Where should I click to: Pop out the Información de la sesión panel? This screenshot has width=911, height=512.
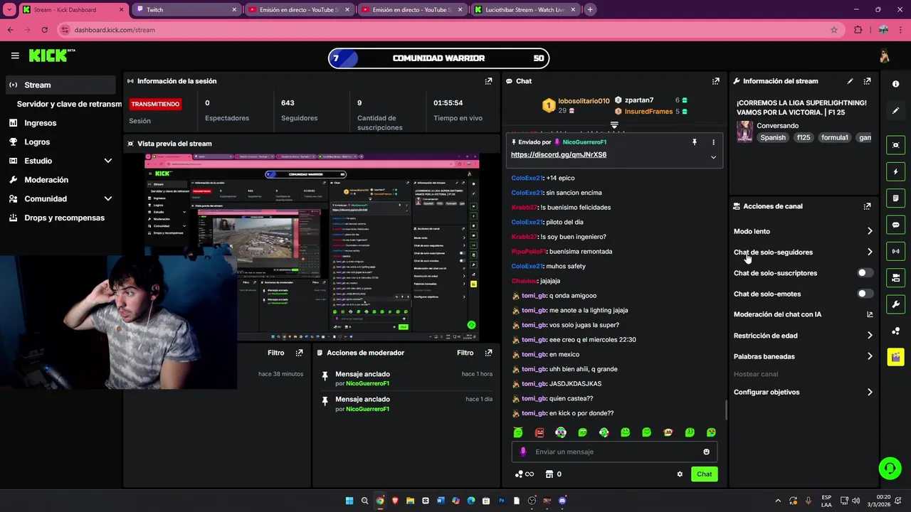coord(488,81)
